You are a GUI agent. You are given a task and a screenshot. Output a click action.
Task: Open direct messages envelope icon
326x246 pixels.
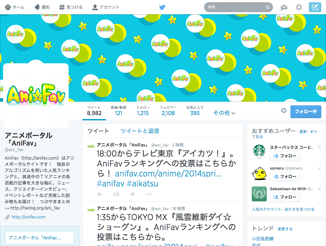(284, 8)
